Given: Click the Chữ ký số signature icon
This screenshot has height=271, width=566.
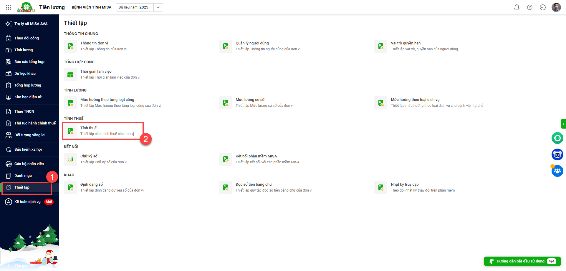Looking at the screenshot, I should coord(70,159).
